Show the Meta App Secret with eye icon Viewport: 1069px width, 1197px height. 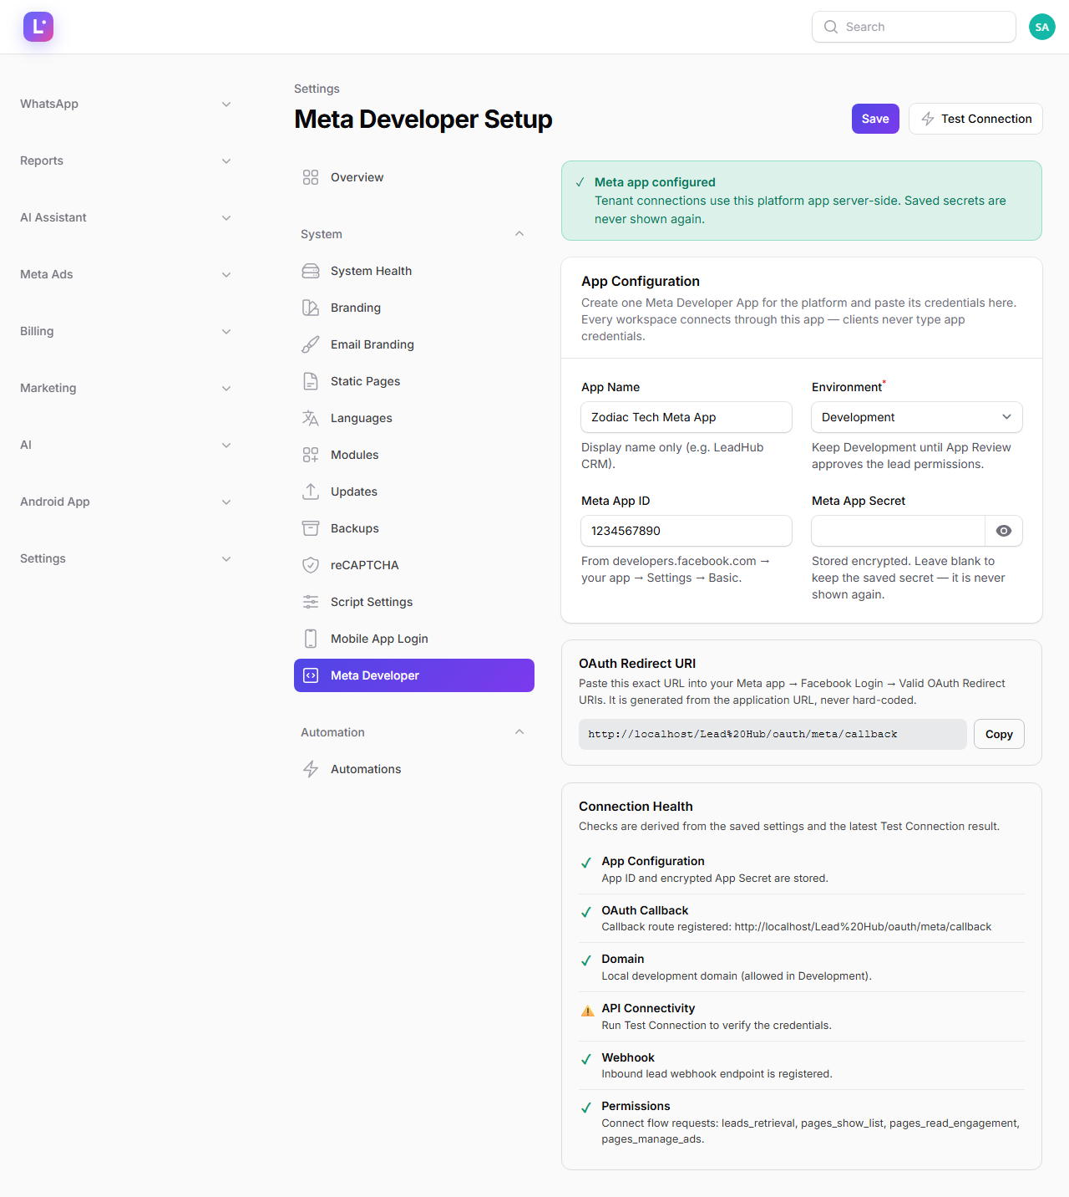point(1004,531)
